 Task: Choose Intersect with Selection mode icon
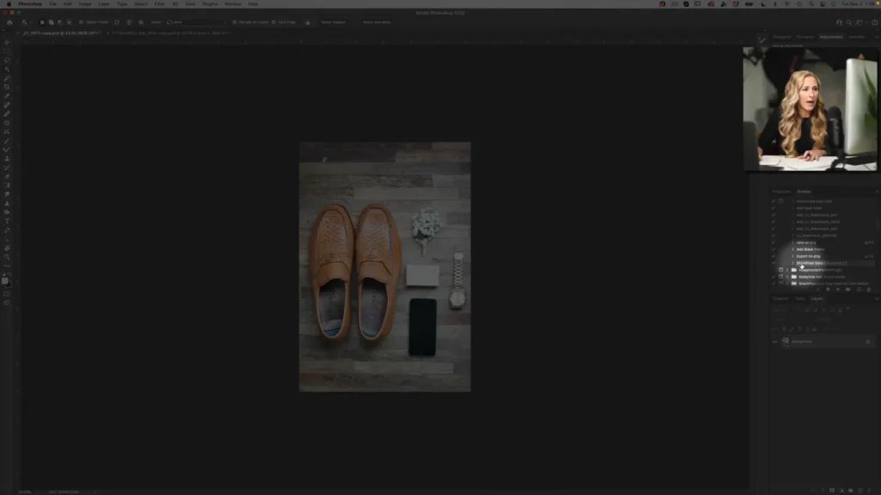click(x=69, y=22)
